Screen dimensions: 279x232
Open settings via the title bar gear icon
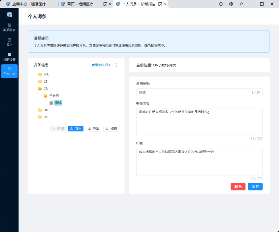tap(231, 4)
